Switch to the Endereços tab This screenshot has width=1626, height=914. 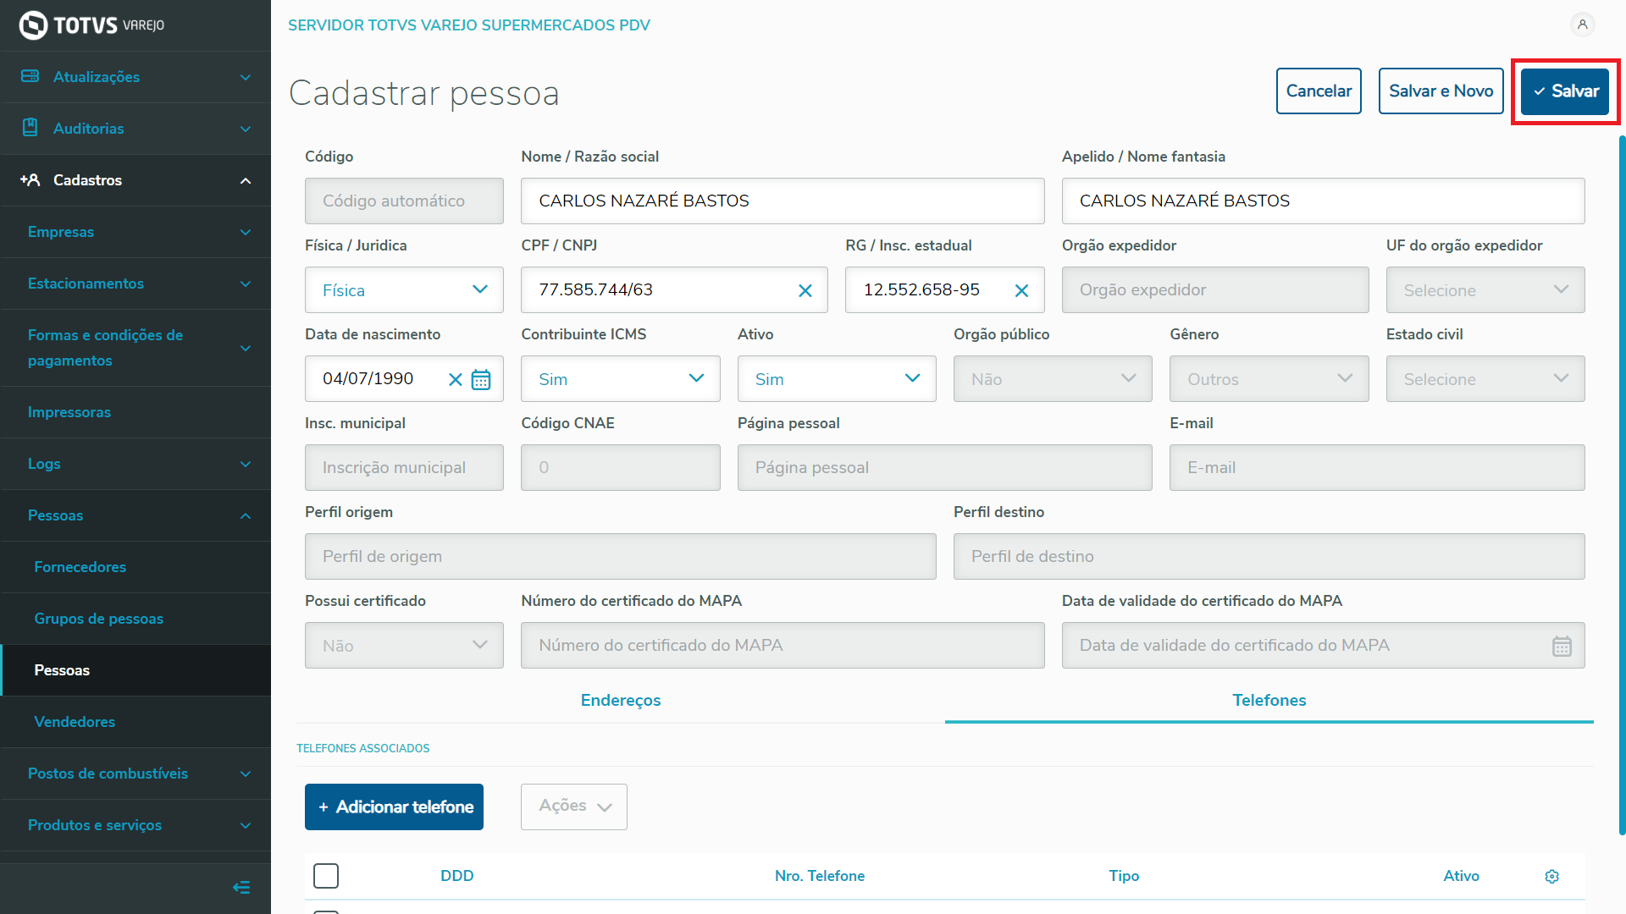click(620, 700)
